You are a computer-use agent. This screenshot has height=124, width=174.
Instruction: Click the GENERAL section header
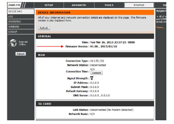95,36
